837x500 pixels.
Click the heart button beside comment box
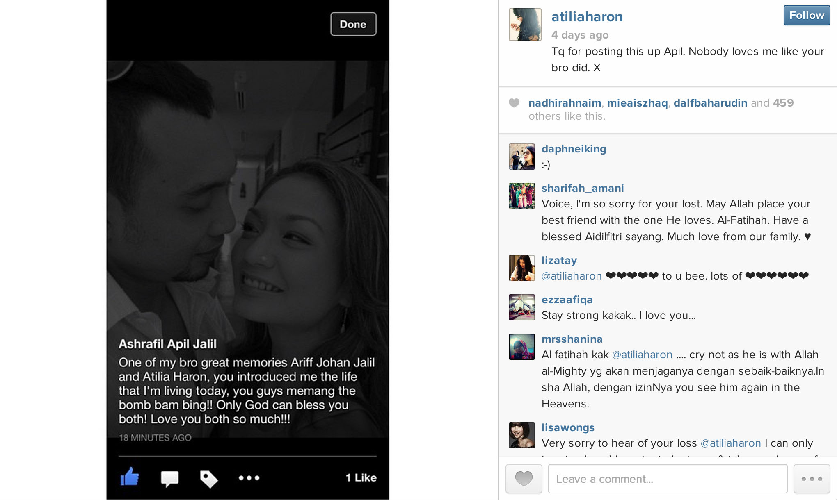524,479
